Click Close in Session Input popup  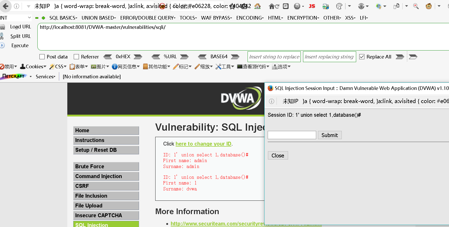point(278,155)
